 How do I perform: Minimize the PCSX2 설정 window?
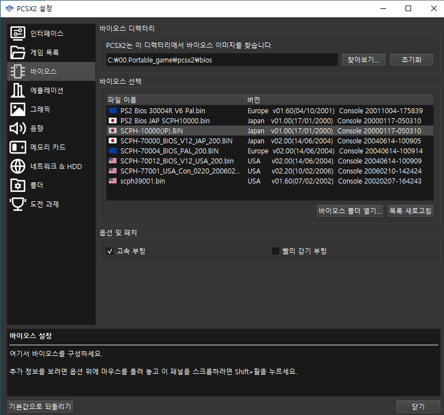click(383, 8)
